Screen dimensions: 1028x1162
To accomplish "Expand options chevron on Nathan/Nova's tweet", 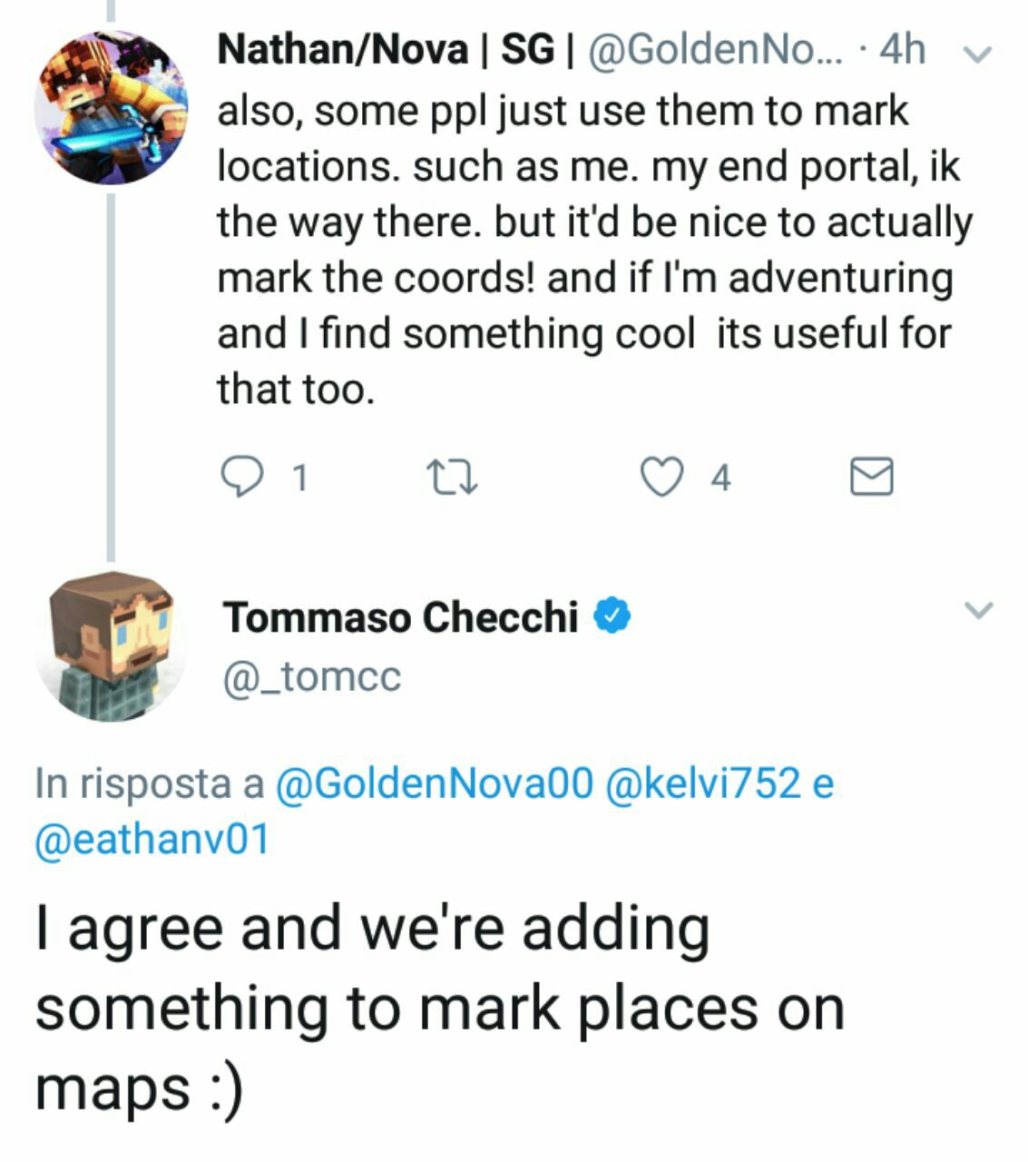I will coord(977,54).
